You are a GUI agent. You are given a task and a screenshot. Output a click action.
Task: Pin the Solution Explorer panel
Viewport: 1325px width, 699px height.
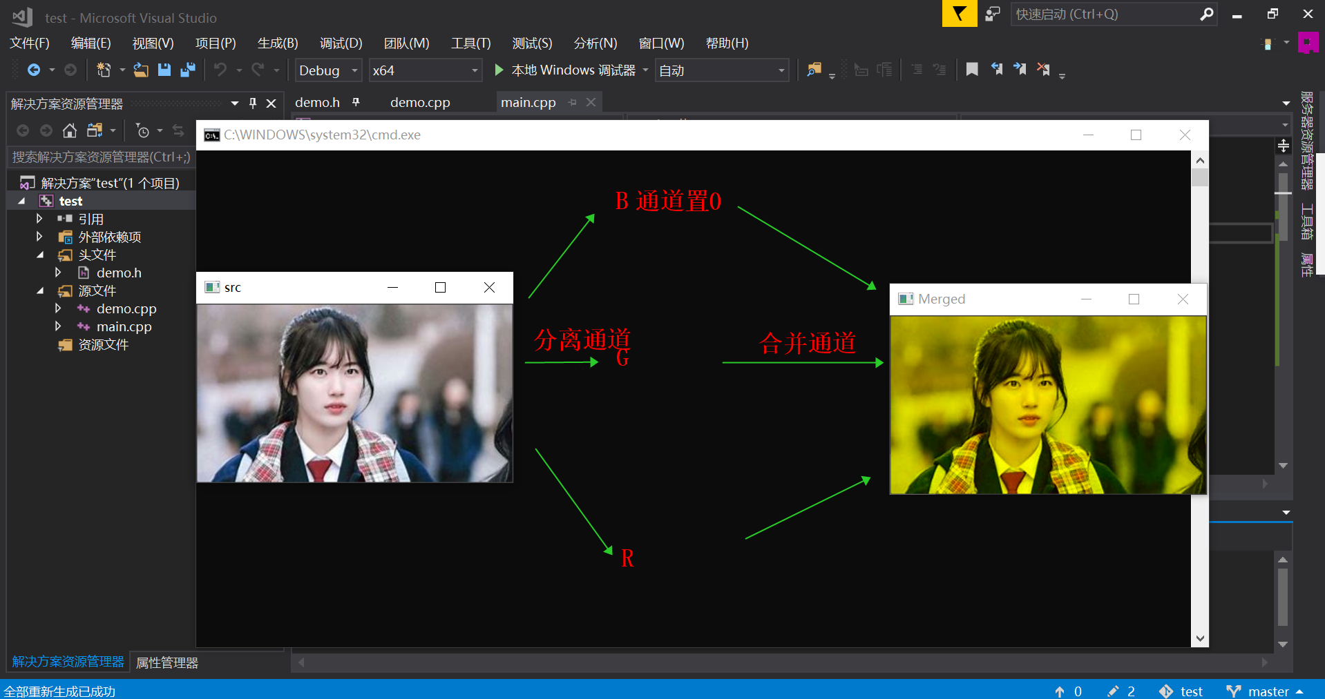click(253, 102)
